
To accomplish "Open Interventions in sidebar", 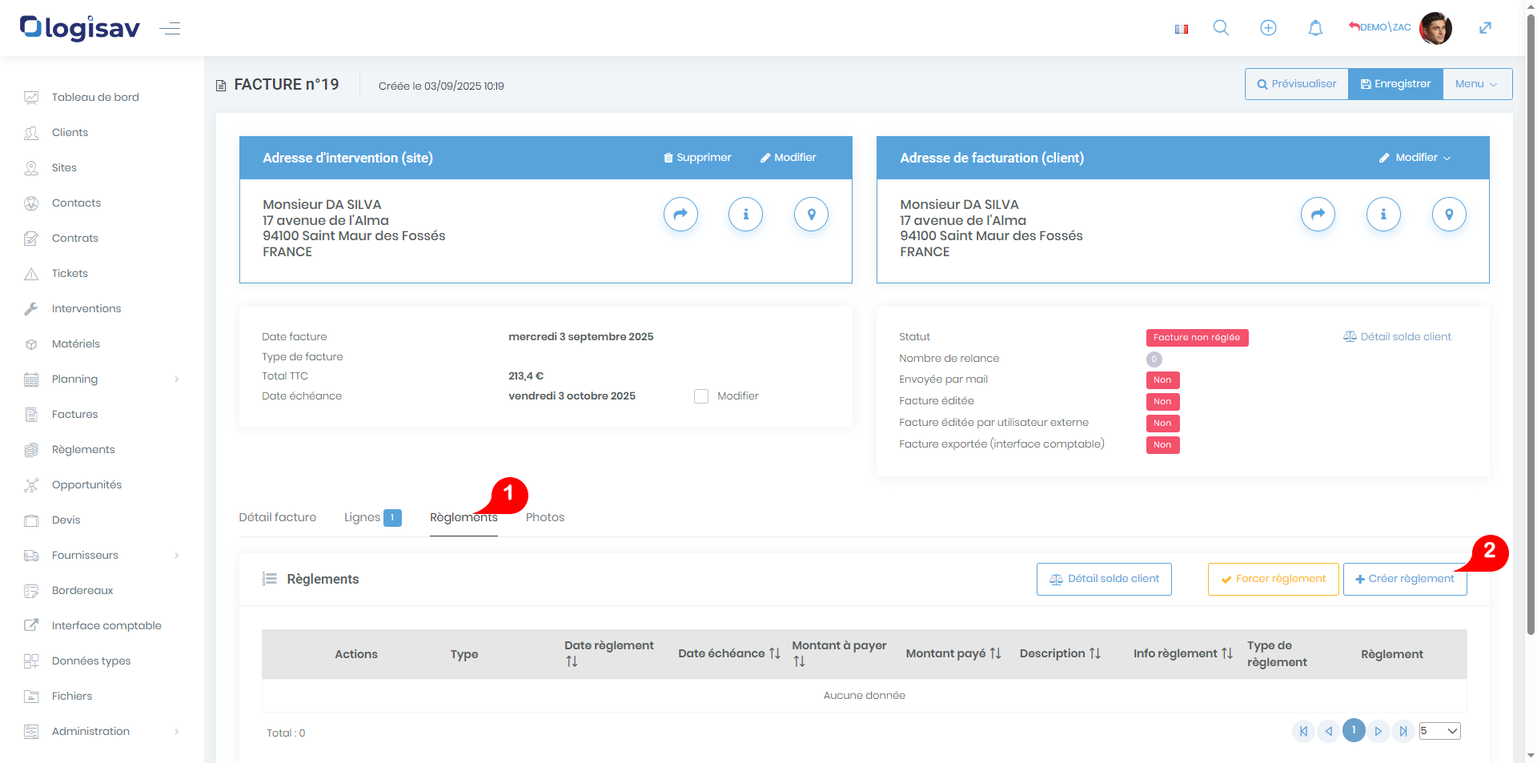I will point(86,309).
